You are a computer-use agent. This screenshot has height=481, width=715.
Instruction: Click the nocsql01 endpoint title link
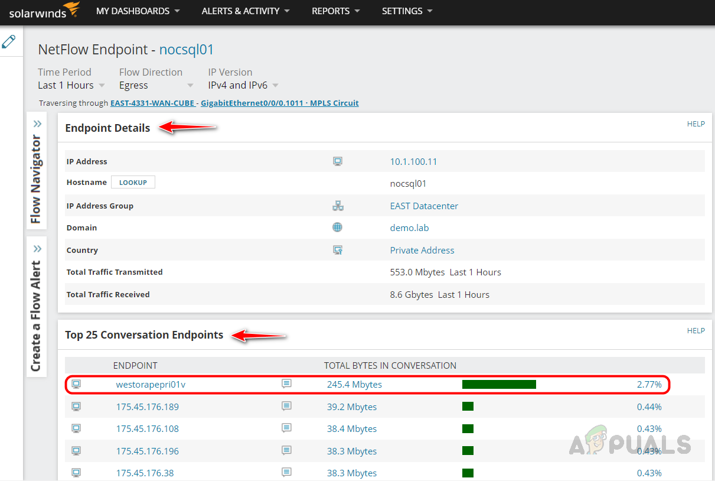[x=187, y=50]
